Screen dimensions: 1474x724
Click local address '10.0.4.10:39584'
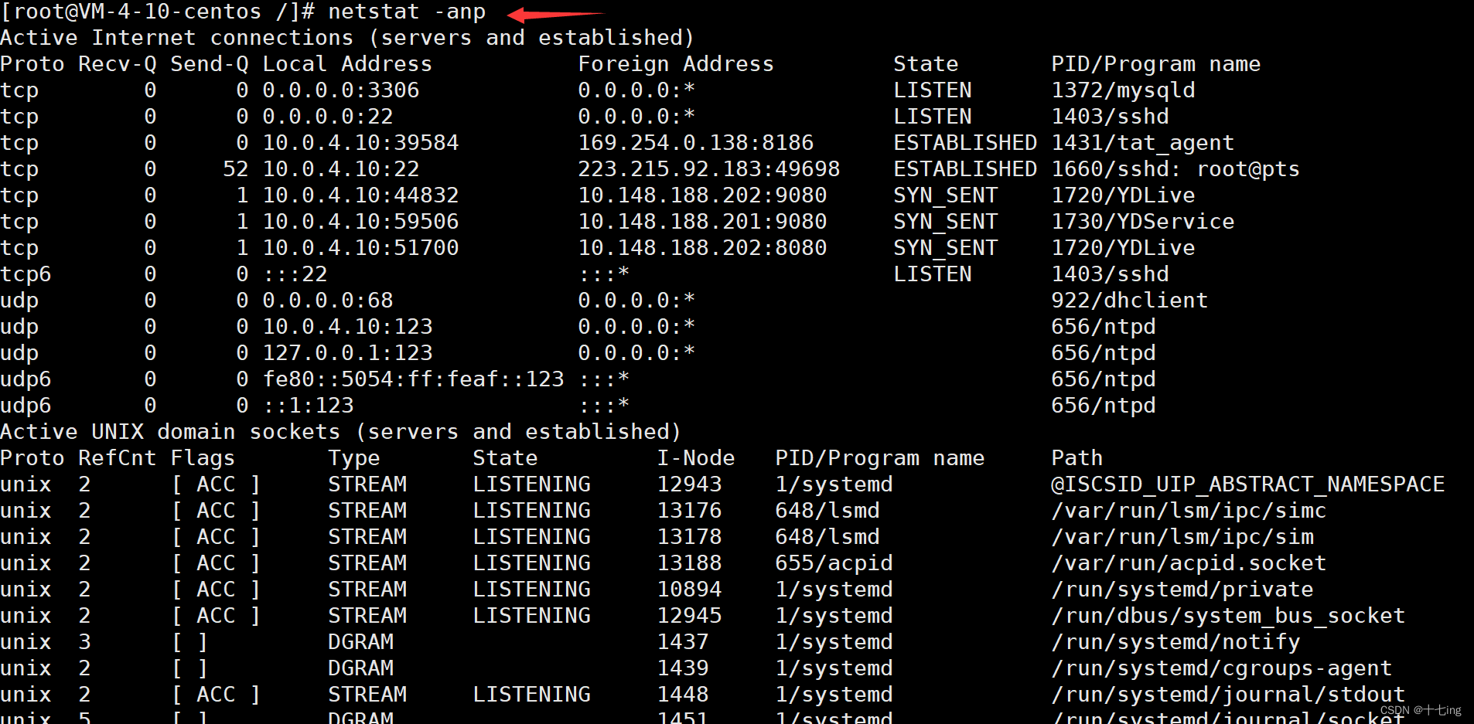pos(361,143)
